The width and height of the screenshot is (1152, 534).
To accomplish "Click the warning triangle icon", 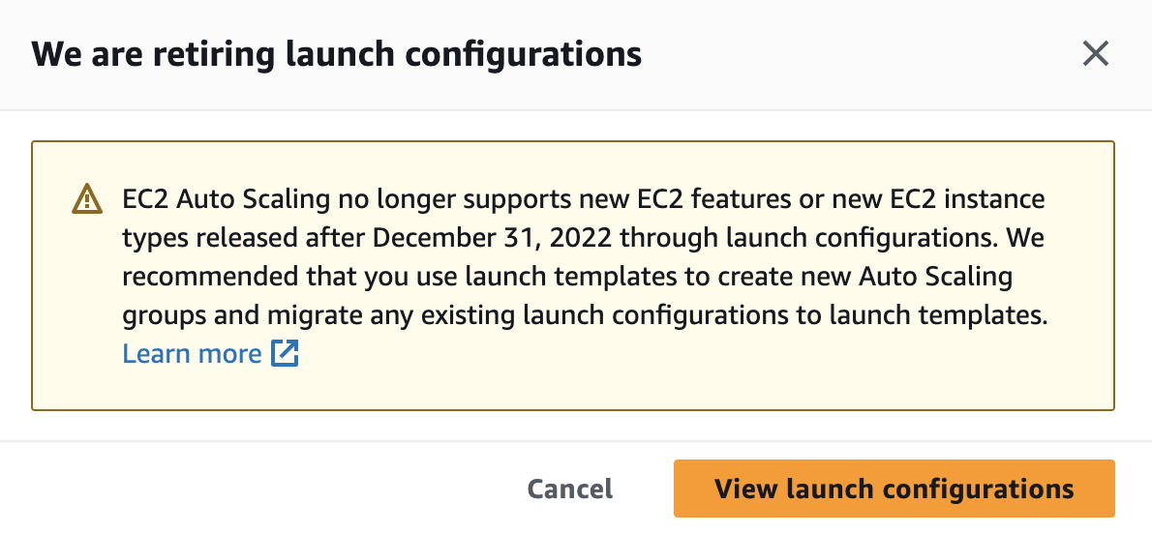I will point(87,200).
